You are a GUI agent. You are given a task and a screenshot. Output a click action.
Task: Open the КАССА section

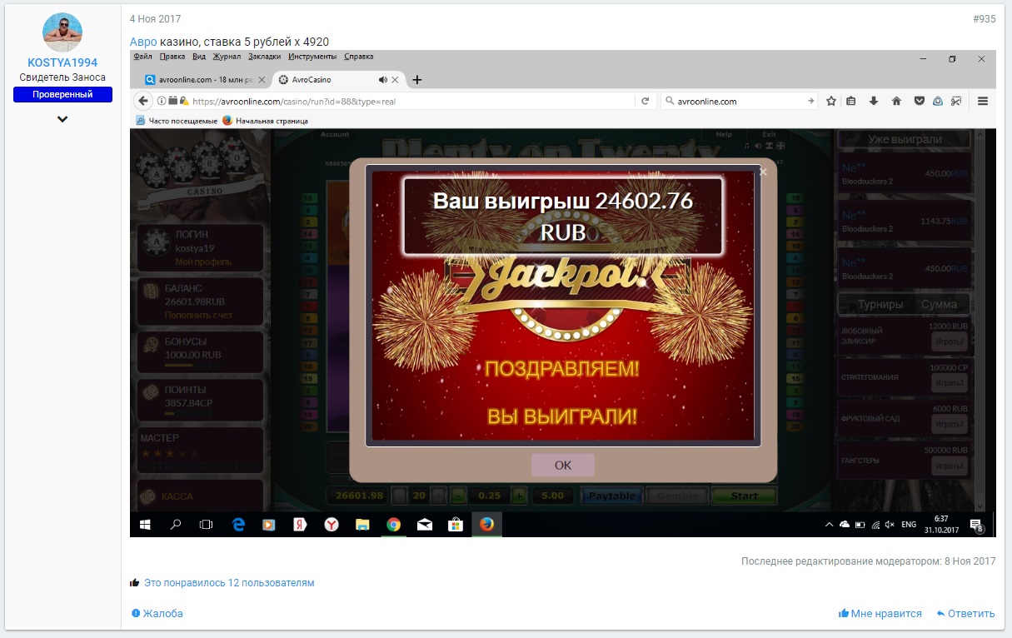[x=200, y=496]
